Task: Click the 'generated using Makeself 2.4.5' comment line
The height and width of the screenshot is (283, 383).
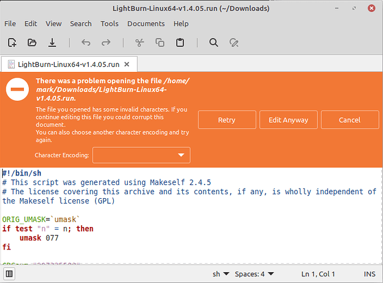Action: (106, 183)
